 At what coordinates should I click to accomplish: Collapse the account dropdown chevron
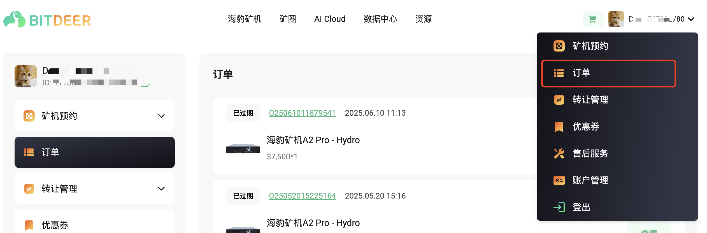pos(691,19)
